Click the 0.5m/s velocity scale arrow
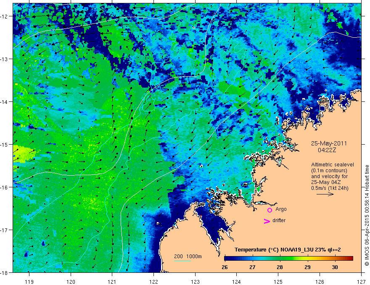Image resolution: width=370 pixels, height=285 pixels. coord(325,194)
